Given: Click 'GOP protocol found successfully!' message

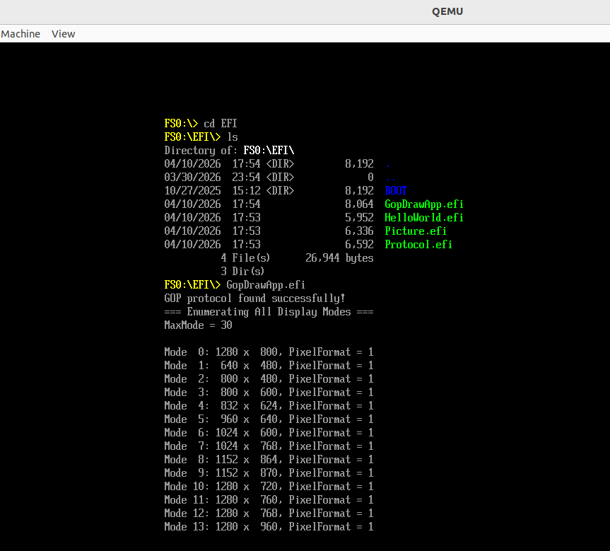Looking at the screenshot, I should click(254, 298).
